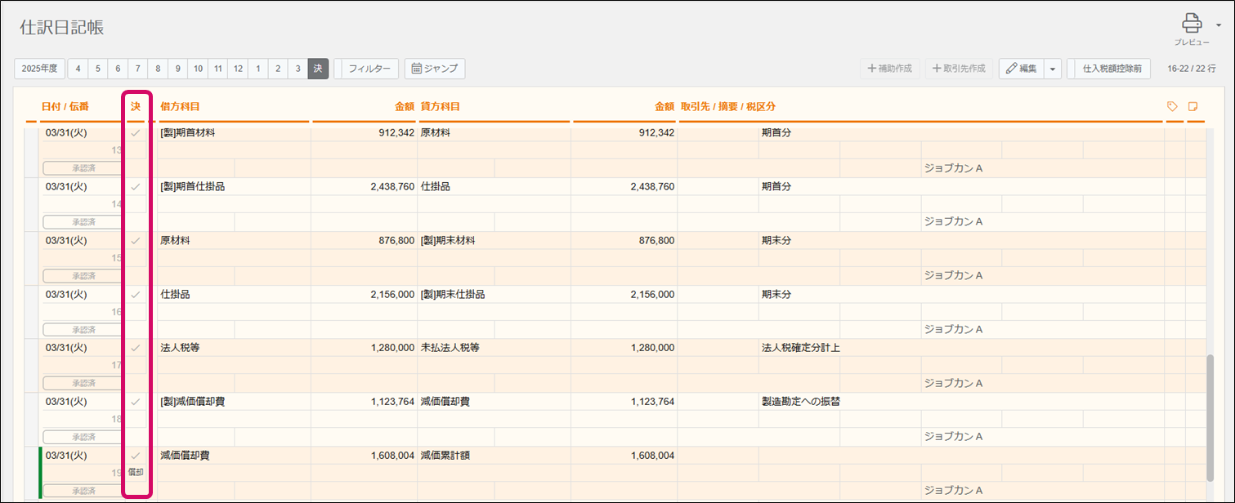Click the disabled 補助作成 plus button
1235x503 pixels.
(x=890, y=69)
